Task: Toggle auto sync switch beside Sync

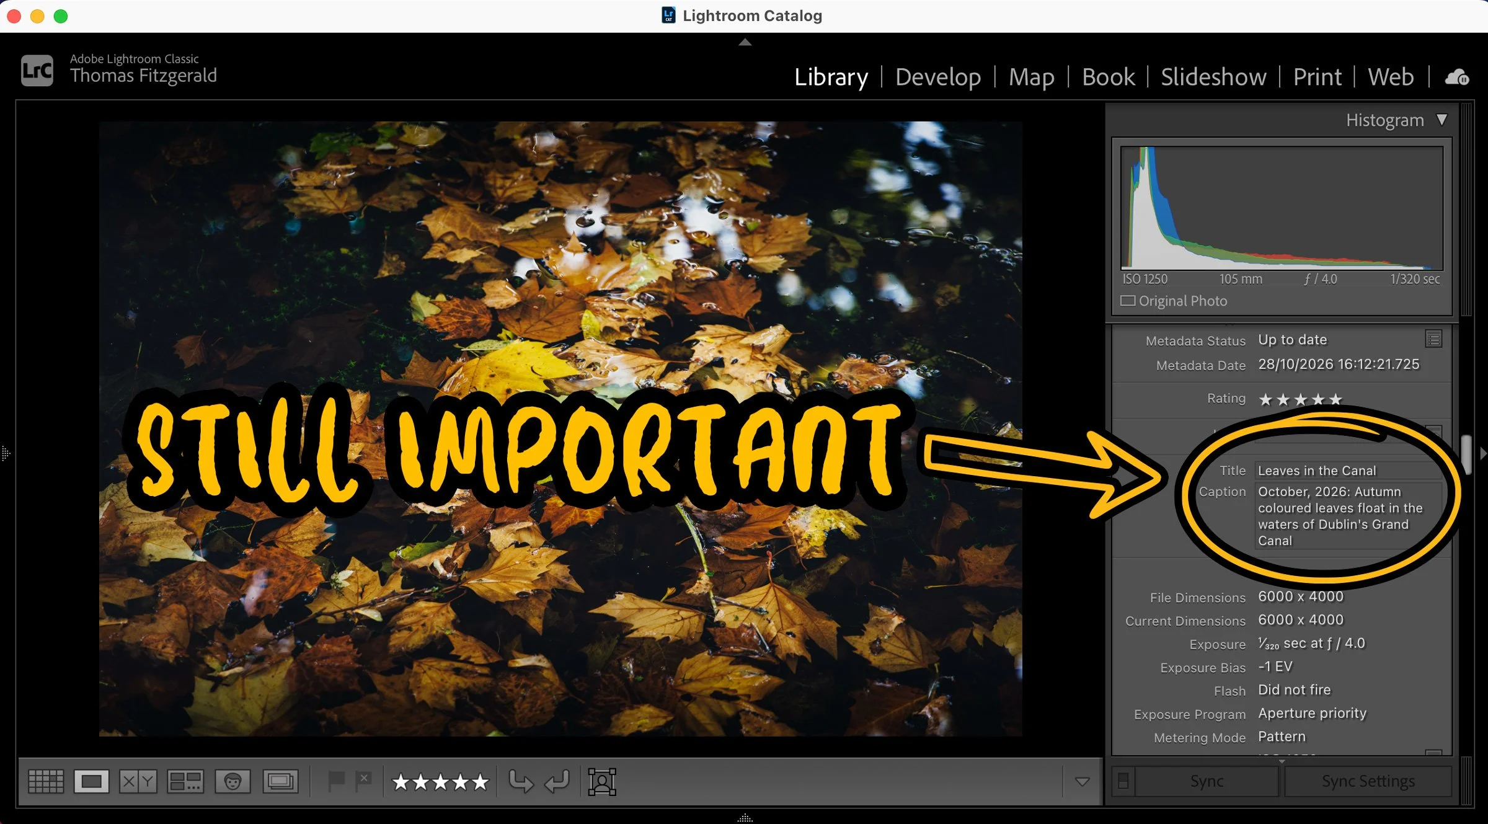Action: [1123, 781]
